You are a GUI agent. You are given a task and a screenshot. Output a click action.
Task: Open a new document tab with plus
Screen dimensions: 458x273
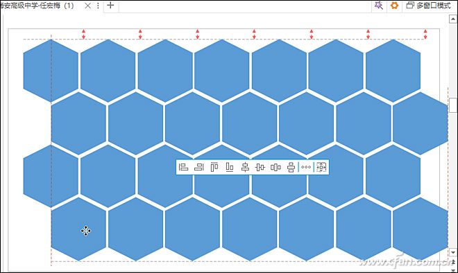(110, 6)
